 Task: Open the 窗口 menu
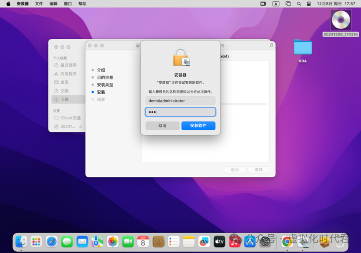click(68, 4)
